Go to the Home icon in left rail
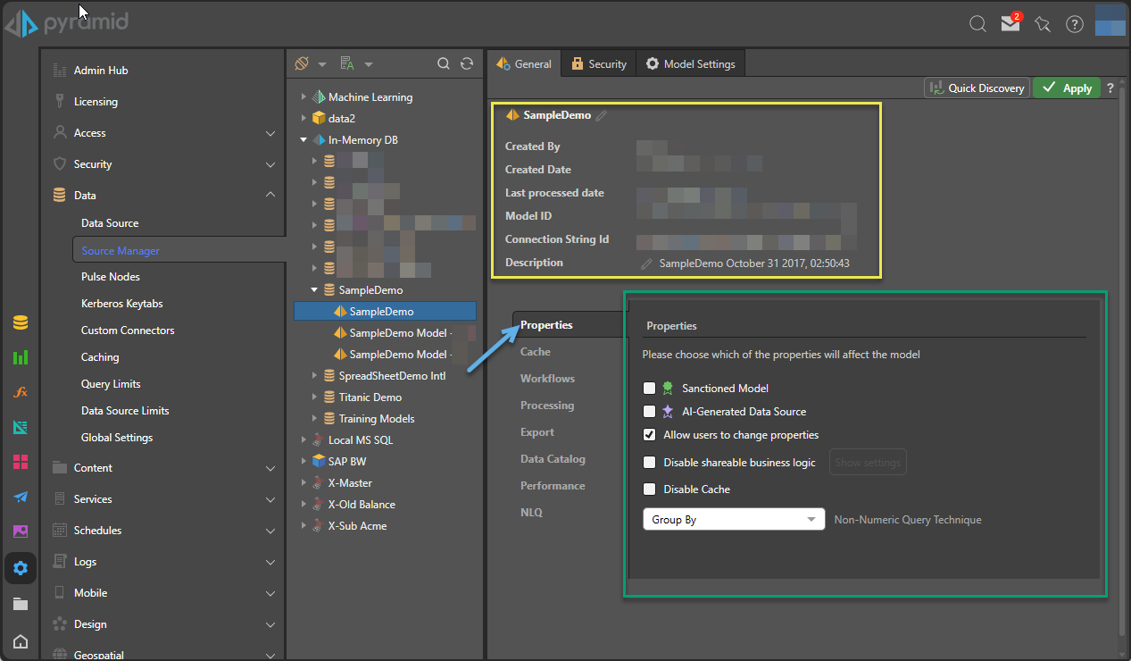The width and height of the screenshot is (1131, 661). click(20, 640)
